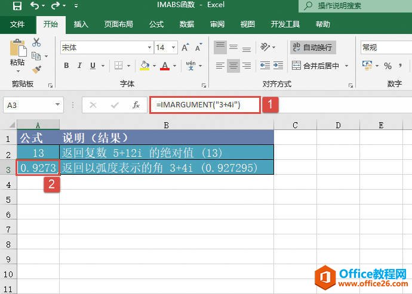Select cell B2 with 5+12i text
This screenshot has width=412, height=294.
click(x=167, y=152)
